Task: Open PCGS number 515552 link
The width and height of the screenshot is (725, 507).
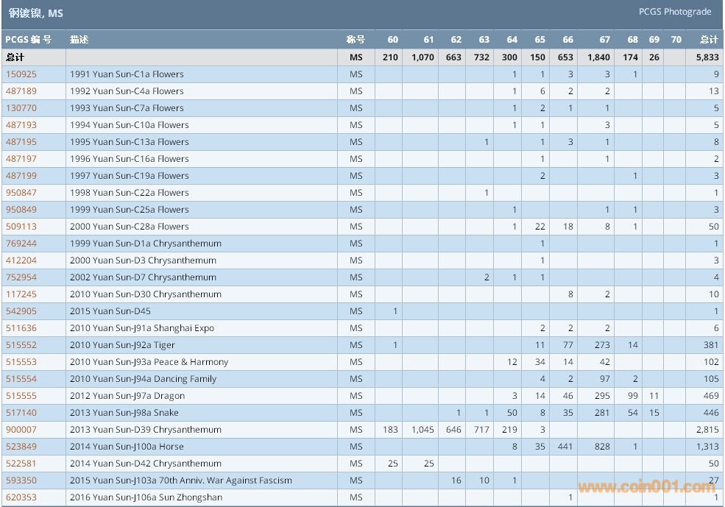Action: (x=21, y=345)
